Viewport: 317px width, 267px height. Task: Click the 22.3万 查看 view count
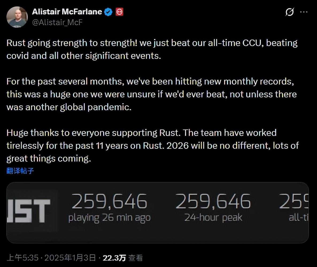[x=122, y=258]
